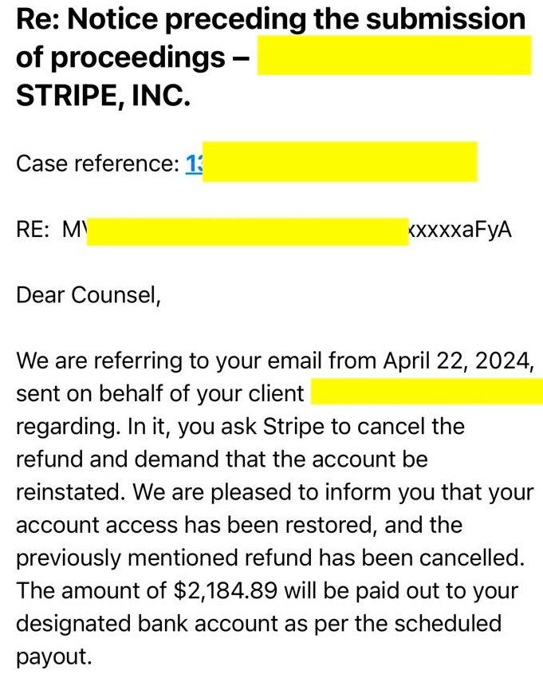Image resolution: width=543 pixels, height=690 pixels.
Task: Click the yellow redaction on the RE line
Action: [246, 230]
